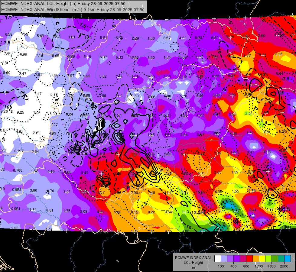Image resolution: width=296 pixels, height=272 pixels.
Task: Click the LCL-Height title line at top
Action: [x=63, y=4]
